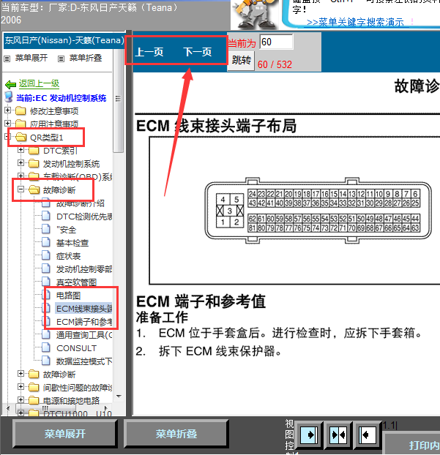The width and height of the screenshot is (440, 455).
Task: Click the DTC索引 folder icon
Action: point(34,151)
